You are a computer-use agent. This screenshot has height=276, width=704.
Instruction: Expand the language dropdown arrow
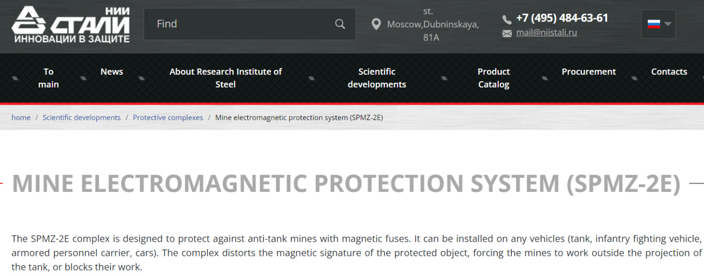pyautogui.click(x=668, y=24)
